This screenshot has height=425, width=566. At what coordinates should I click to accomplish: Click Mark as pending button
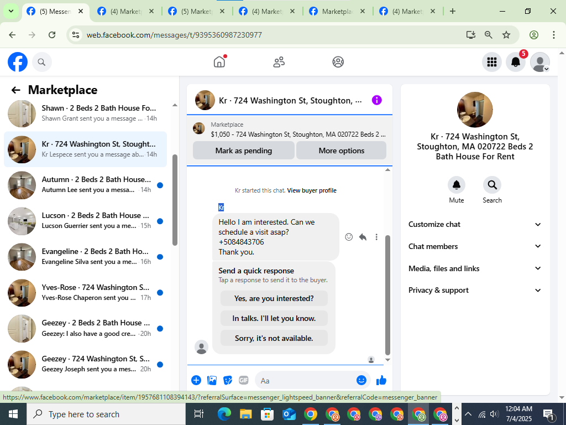point(244,151)
